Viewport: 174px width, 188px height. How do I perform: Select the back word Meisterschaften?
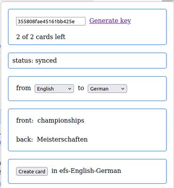(62, 139)
